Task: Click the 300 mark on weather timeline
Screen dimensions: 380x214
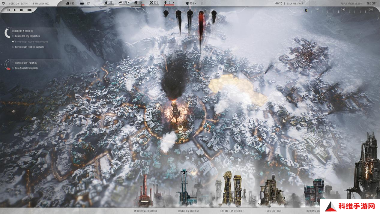Action: (343, 10)
